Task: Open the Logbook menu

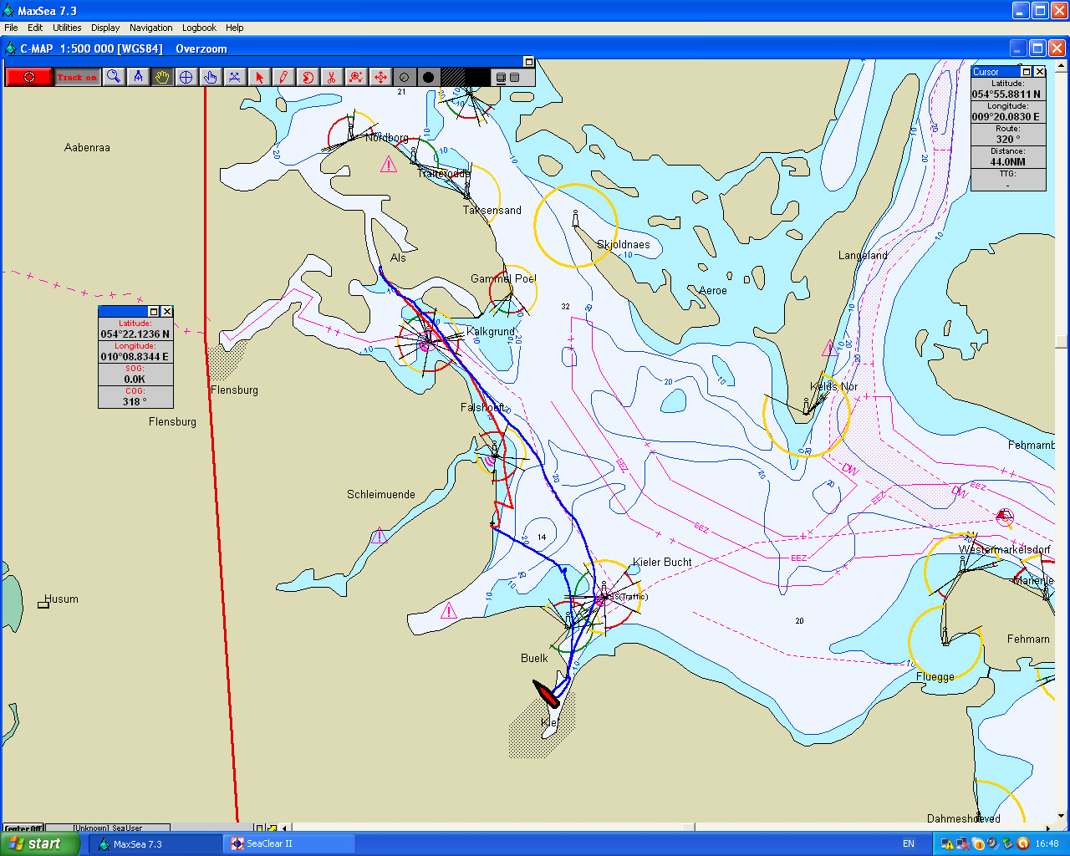Action: point(199,28)
